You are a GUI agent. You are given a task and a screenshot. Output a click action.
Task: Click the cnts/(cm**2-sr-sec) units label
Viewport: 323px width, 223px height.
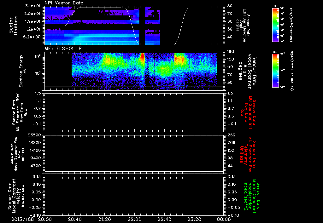pos(291,25)
